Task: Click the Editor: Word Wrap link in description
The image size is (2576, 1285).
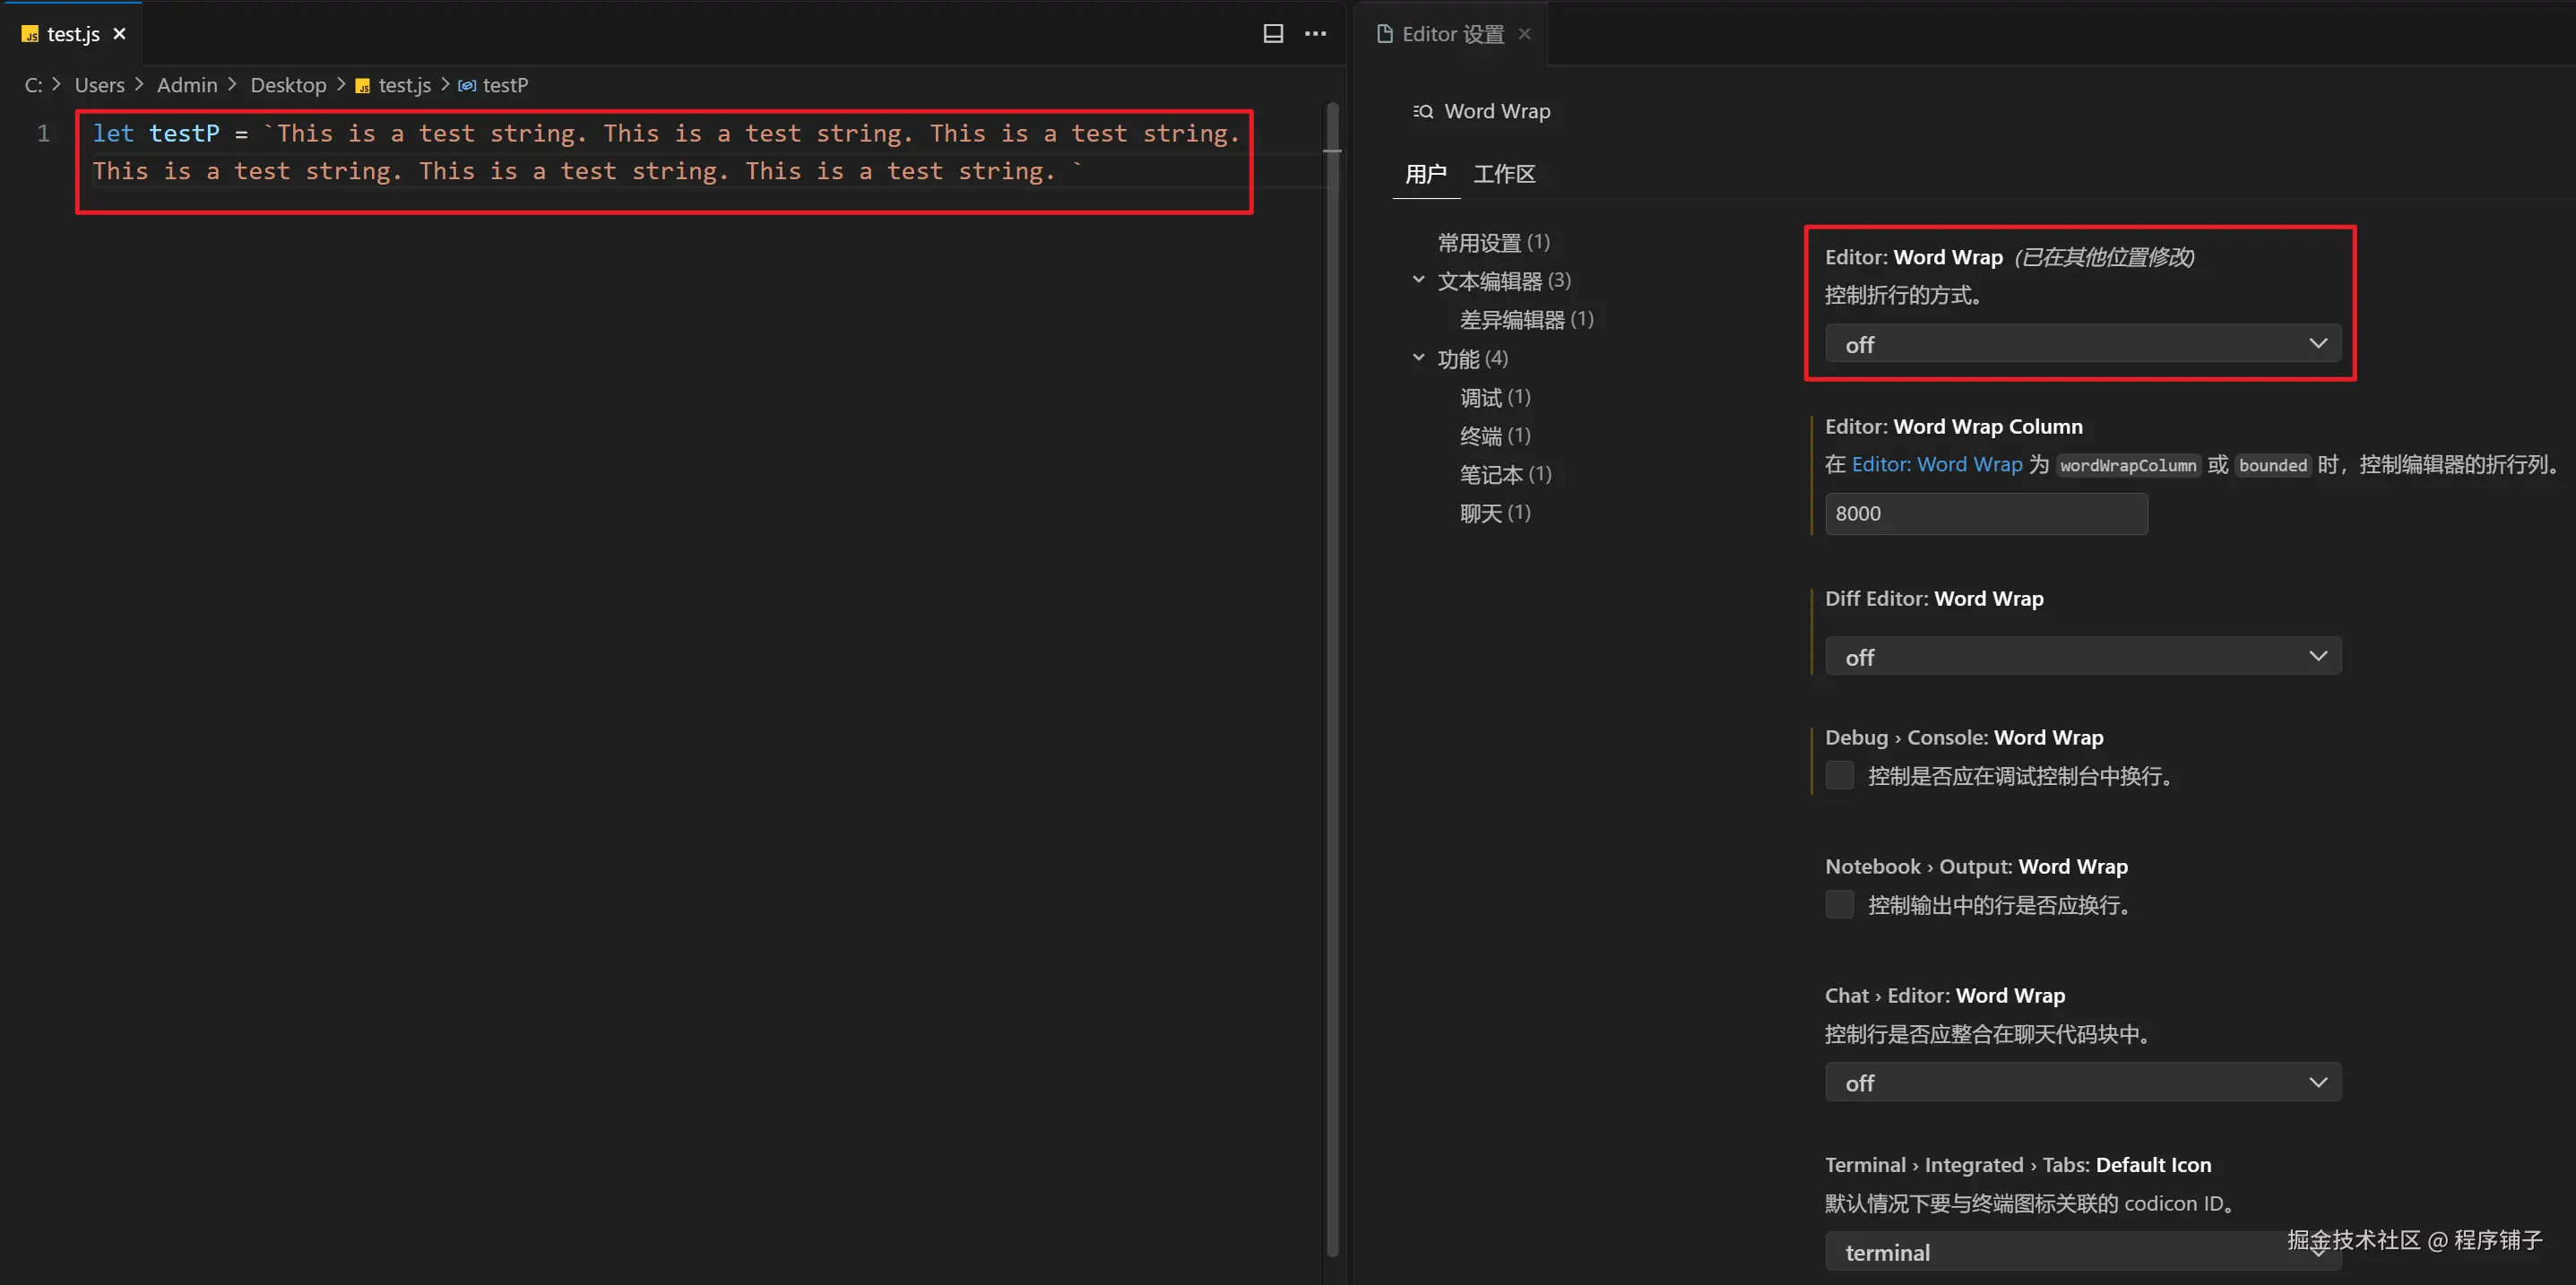Action: point(1935,465)
